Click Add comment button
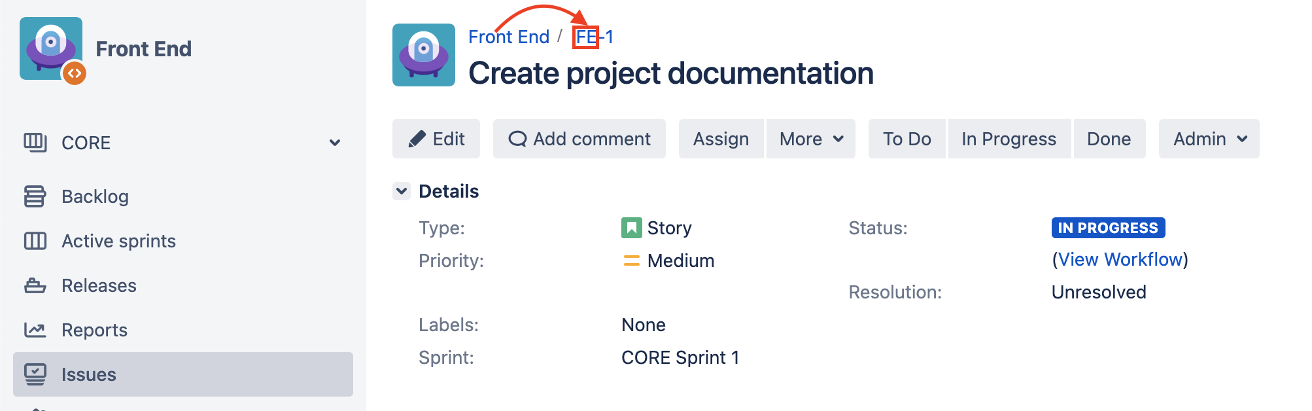Viewport: 1312px width, 411px height. click(579, 139)
